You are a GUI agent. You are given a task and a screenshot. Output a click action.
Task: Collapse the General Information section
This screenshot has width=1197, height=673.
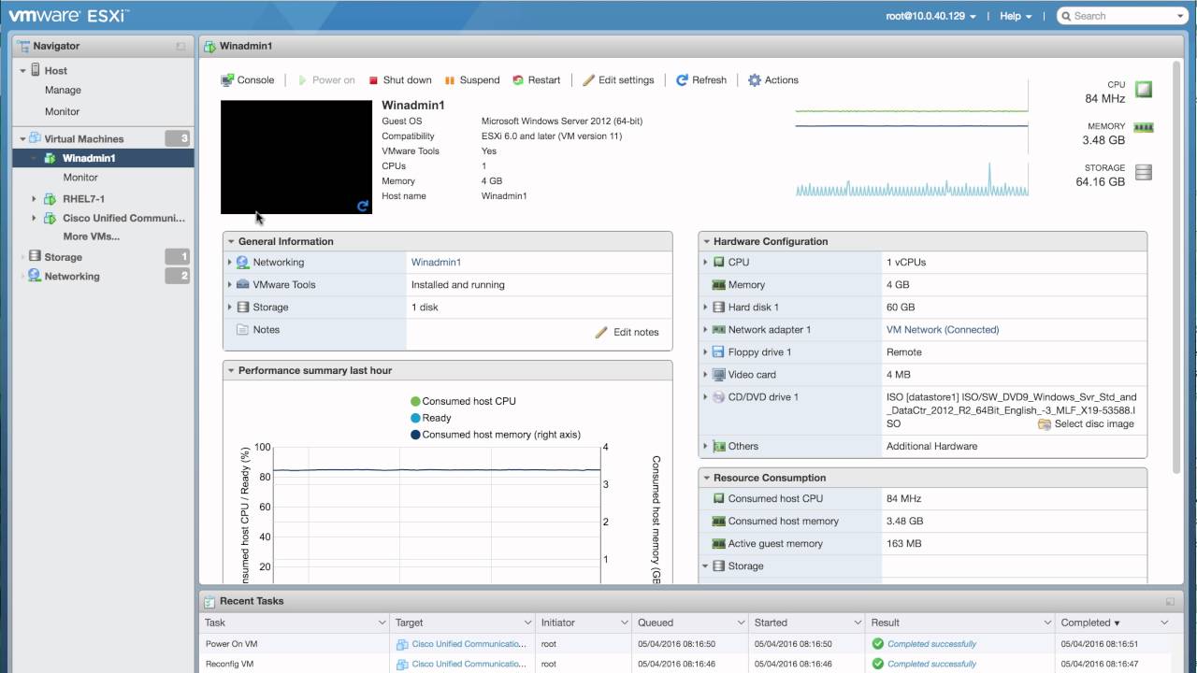coord(231,241)
